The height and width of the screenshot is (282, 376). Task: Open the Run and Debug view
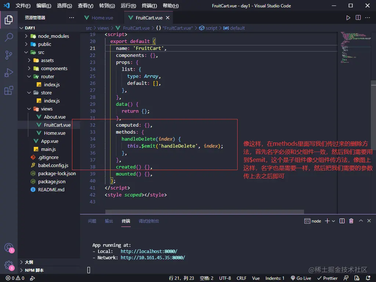click(9, 73)
